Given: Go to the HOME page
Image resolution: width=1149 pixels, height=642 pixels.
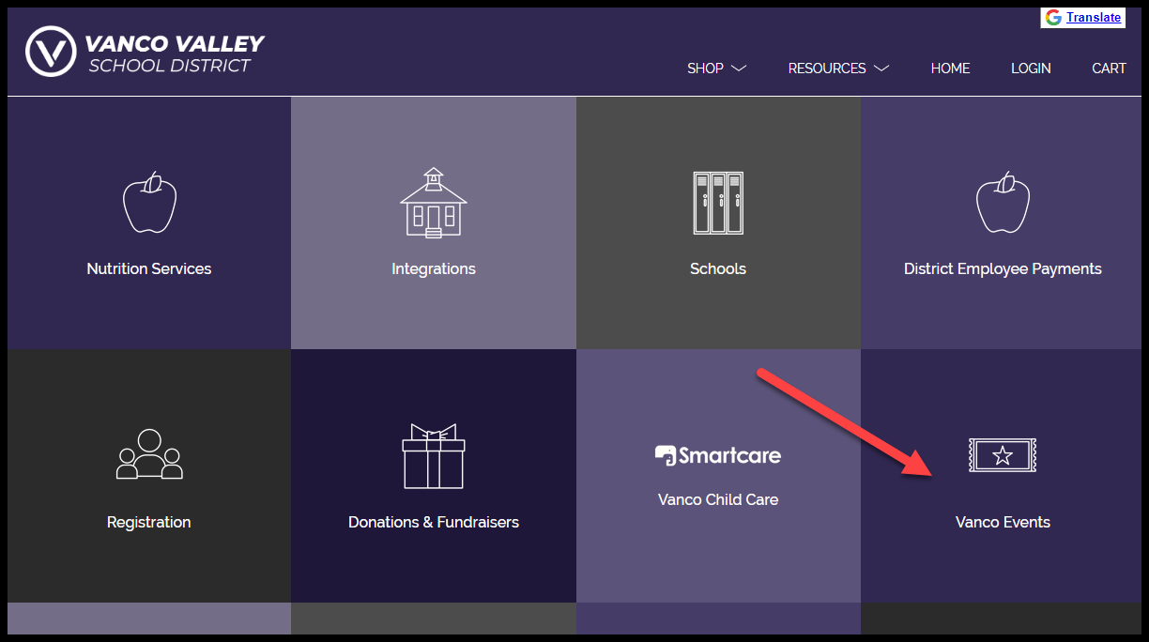Looking at the screenshot, I should click(951, 69).
